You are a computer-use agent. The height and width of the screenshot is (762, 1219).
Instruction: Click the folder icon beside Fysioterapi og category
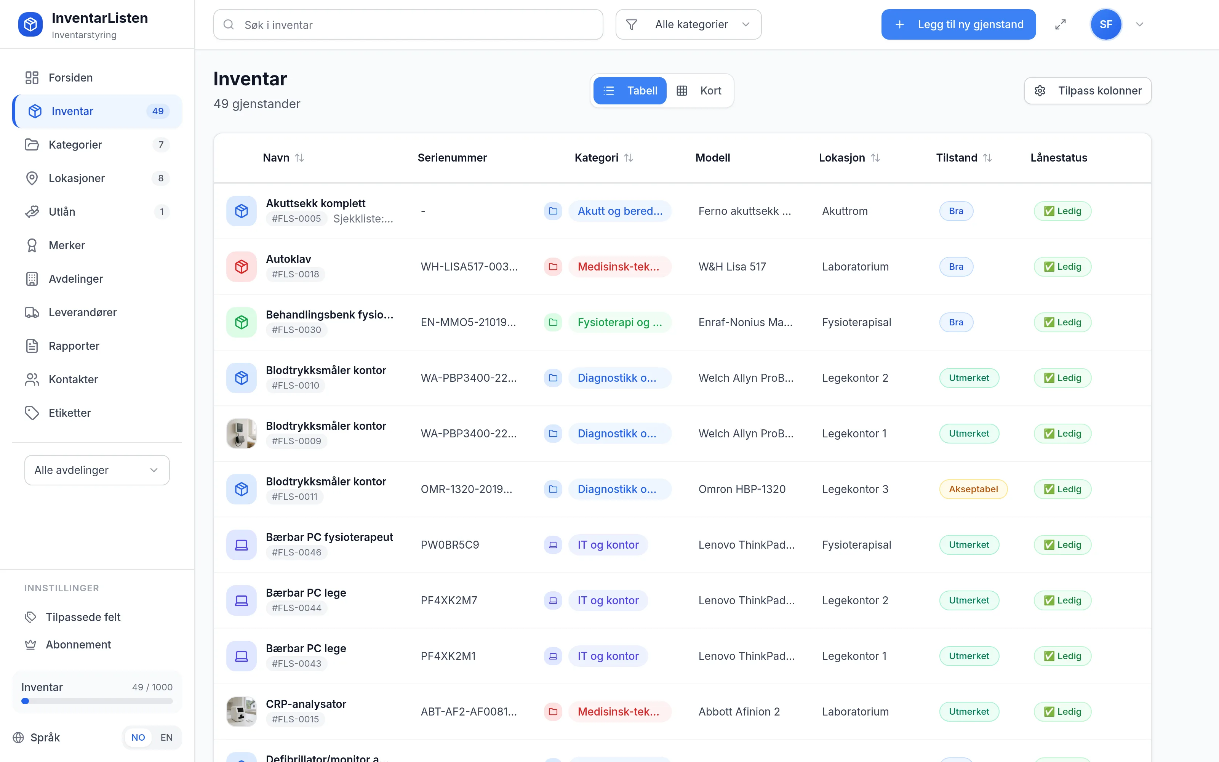pos(553,322)
